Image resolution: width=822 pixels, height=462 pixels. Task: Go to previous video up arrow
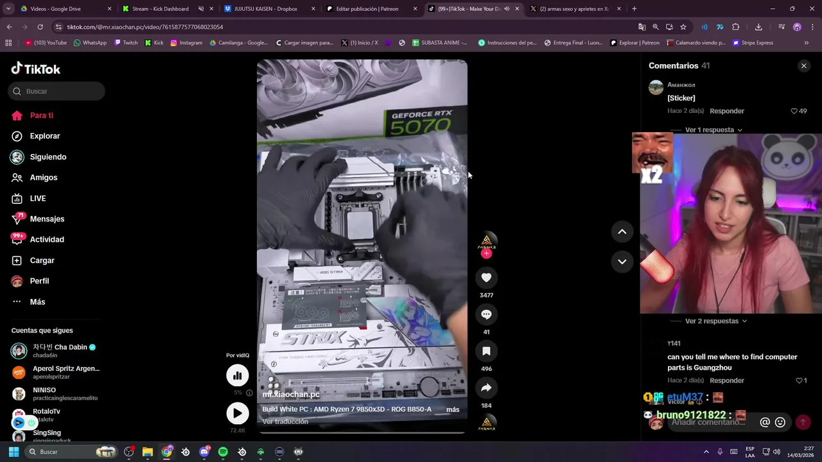[622, 232]
